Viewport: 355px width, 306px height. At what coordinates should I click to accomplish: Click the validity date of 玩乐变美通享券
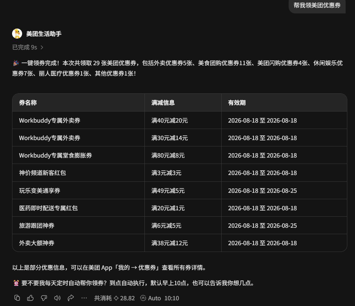(x=262, y=190)
